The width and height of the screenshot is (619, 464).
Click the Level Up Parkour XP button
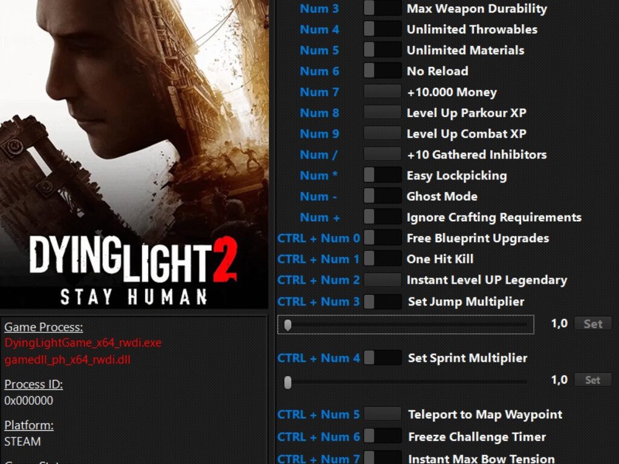(x=382, y=113)
